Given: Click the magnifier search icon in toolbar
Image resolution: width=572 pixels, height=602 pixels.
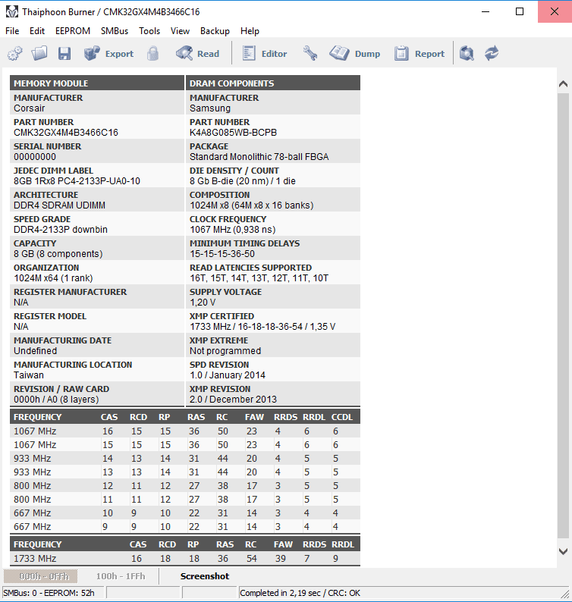Looking at the screenshot, I should pyautogui.click(x=467, y=53).
